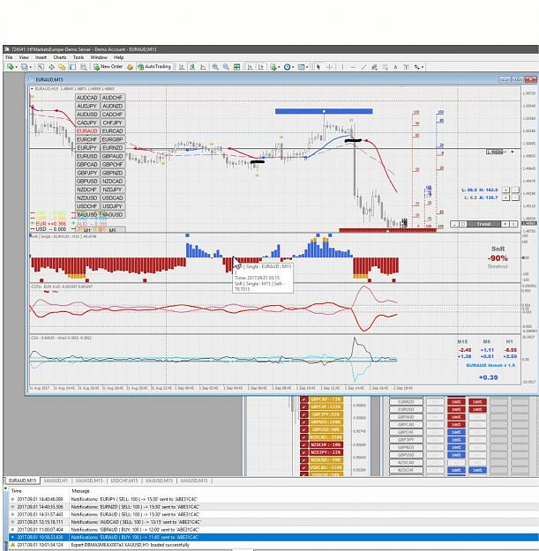Toggle the checkbox beside GBPUSD percentage row

tap(304, 429)
